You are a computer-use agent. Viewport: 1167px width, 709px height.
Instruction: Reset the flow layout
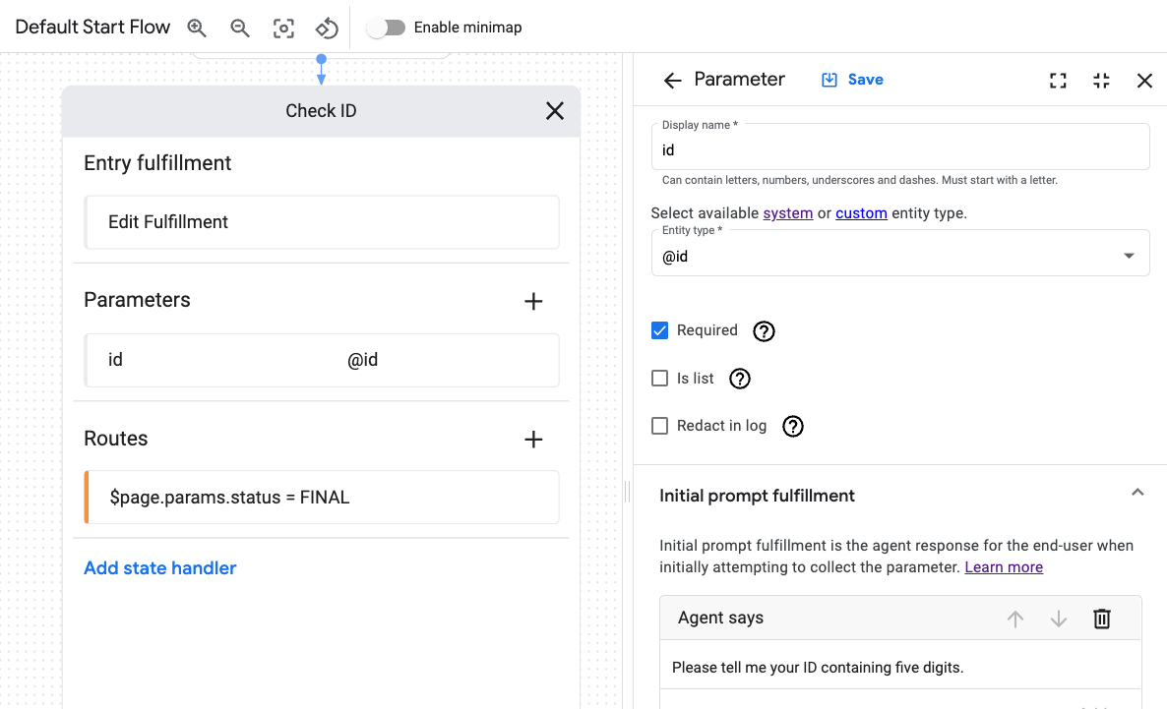327,28
